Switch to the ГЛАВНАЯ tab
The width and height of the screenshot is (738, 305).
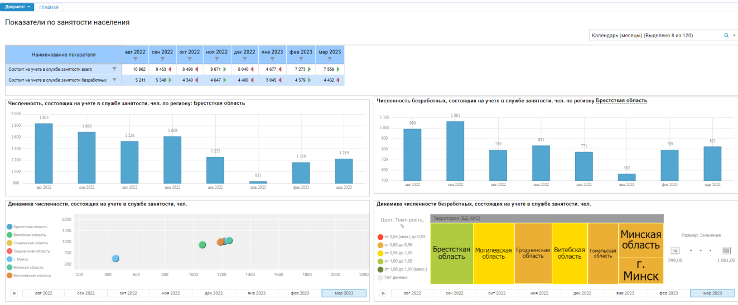pos(49,7)
